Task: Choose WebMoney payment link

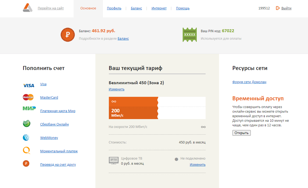Action: 49,138
